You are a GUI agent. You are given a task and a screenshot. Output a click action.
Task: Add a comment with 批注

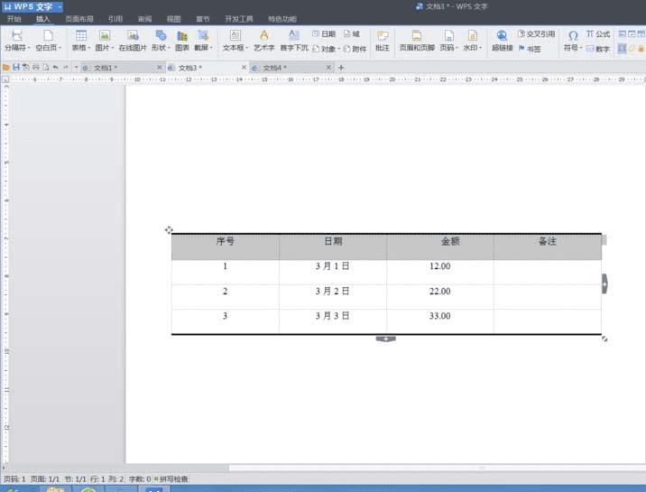point(383,41)
